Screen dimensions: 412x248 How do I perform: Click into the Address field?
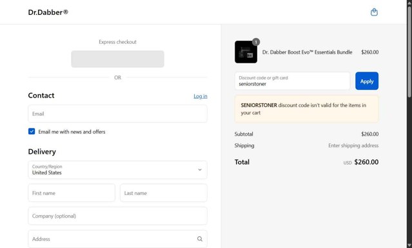pos(117,239)
